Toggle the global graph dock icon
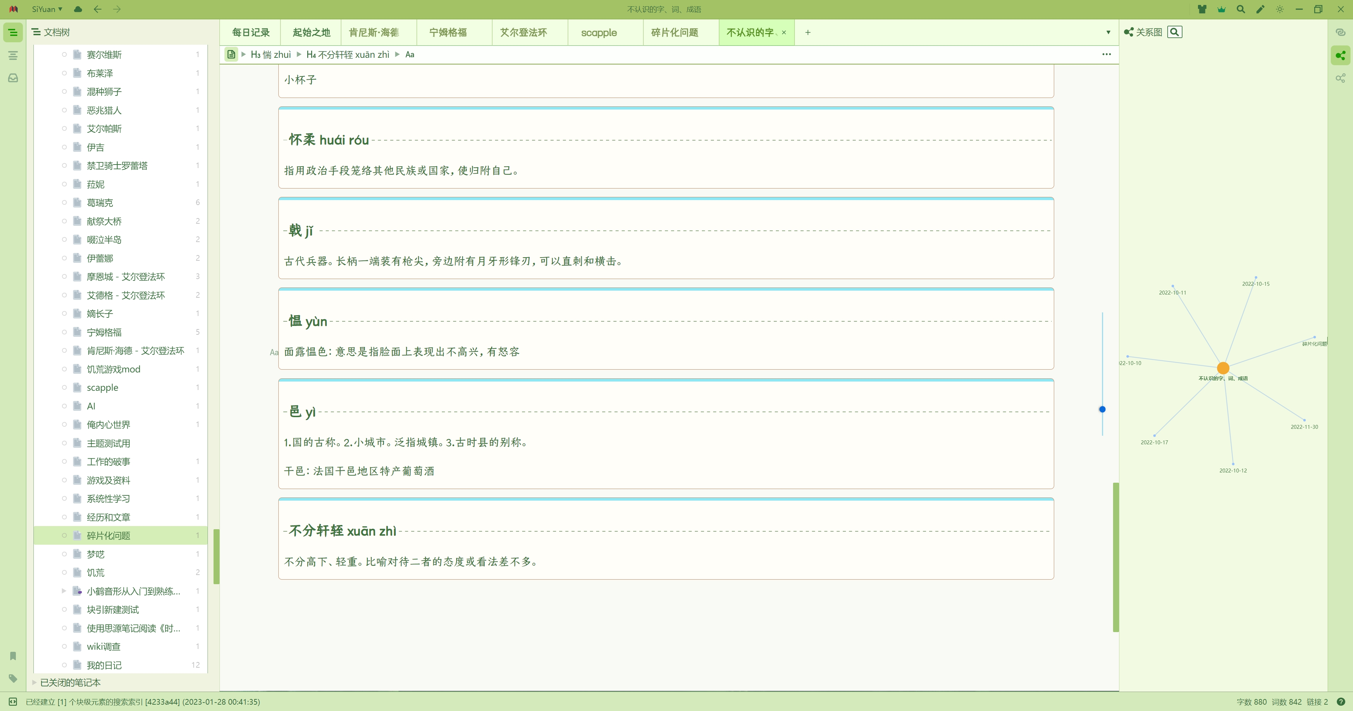1353x711 pixels. pyautogui.click(x=1340, y=78)
